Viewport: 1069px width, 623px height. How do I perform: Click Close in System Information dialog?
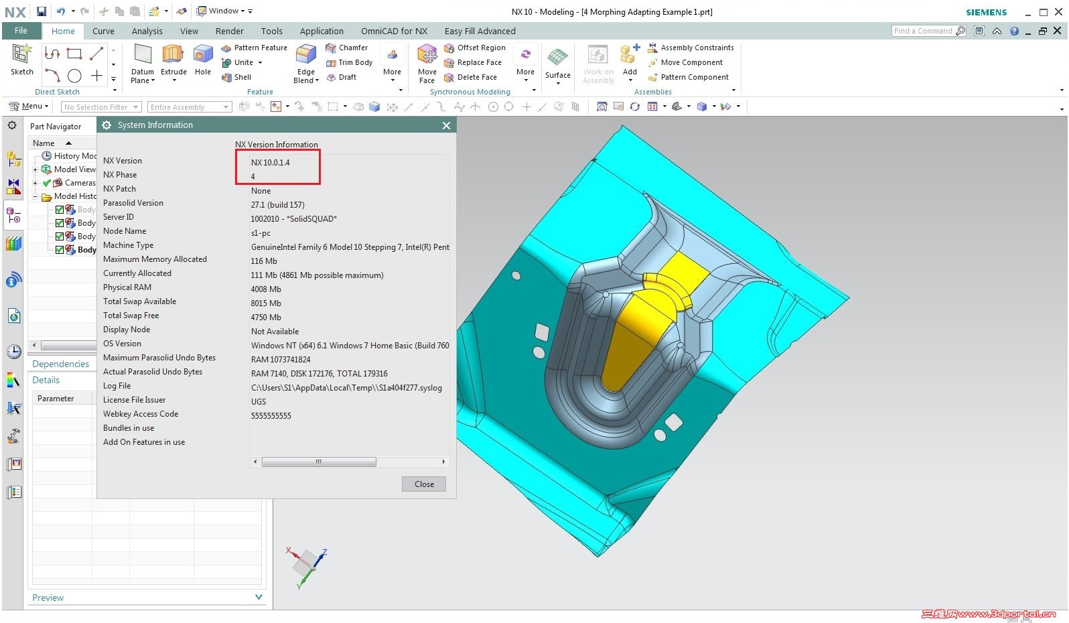(x=424, y=484)
